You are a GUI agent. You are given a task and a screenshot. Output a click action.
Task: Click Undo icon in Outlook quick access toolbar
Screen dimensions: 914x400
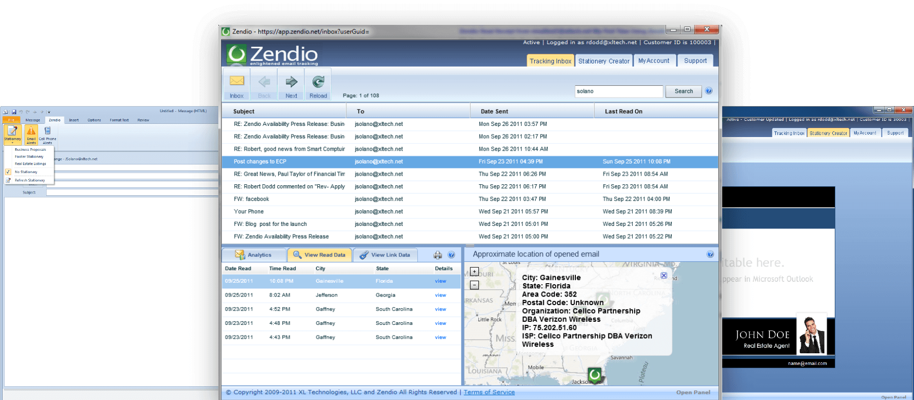21,112
